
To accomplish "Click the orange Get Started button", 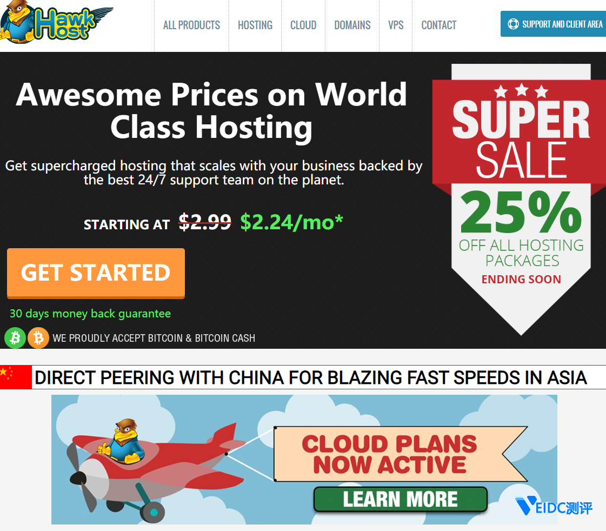I will point(96,273).
